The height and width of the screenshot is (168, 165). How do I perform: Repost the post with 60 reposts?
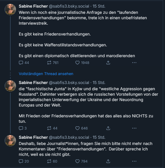pyautogui.click(x=50, y=161)
